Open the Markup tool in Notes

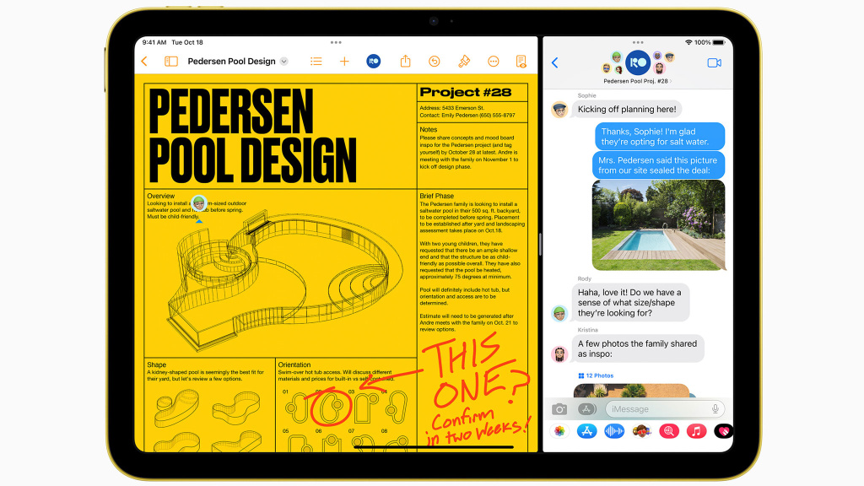coord(465,61)
